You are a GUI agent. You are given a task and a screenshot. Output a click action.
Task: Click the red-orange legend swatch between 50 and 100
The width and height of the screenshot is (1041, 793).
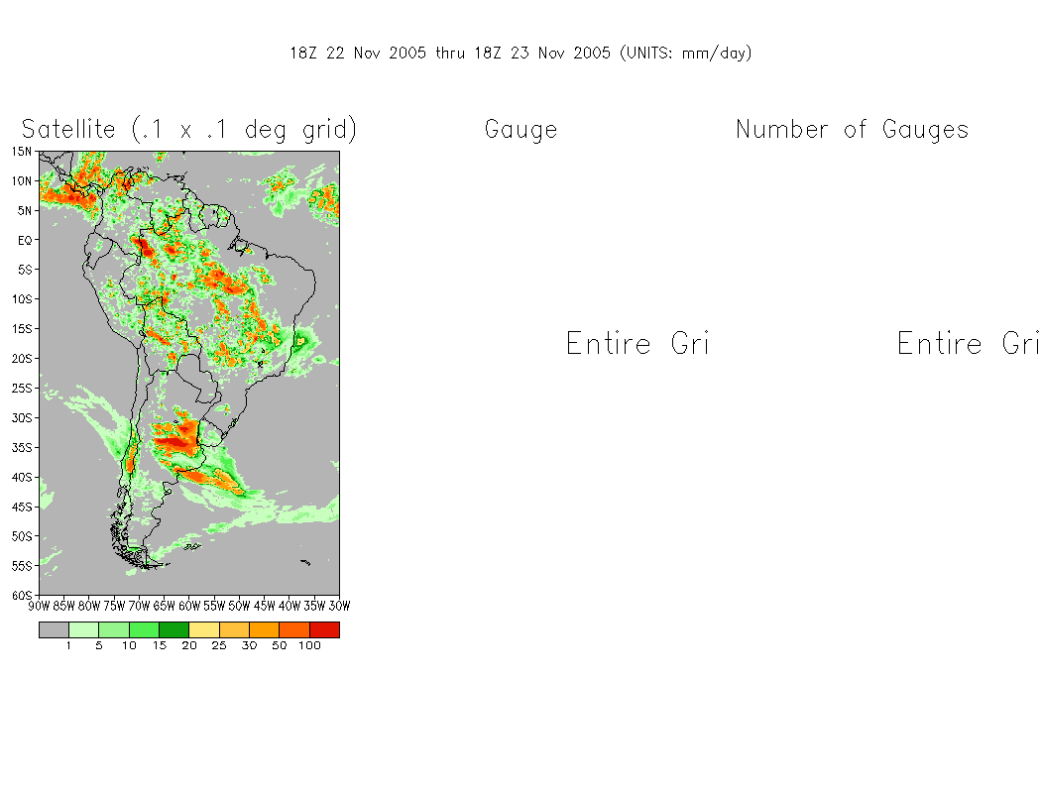tap(294, 629)
